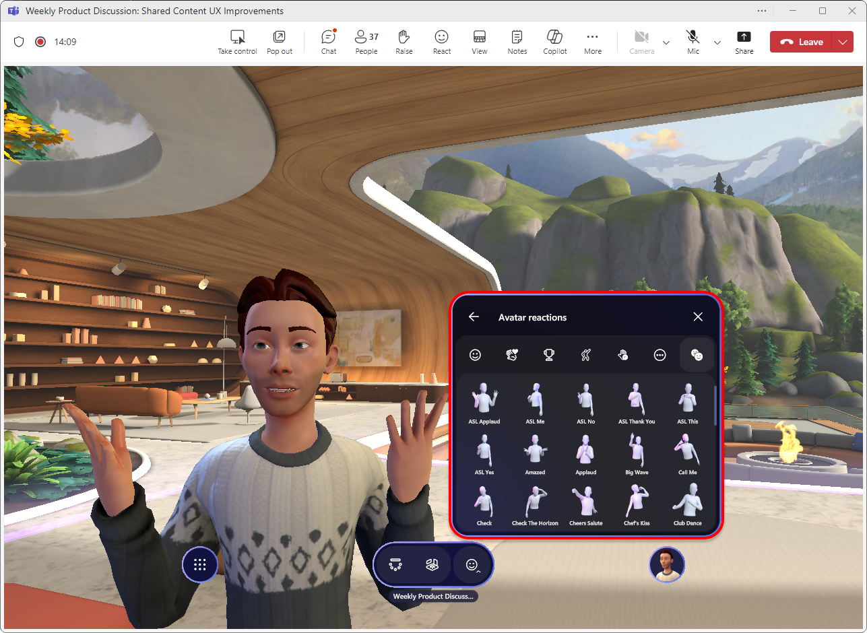Raise your hand
Image resolution: width=867 pixels, height=633 pixels.
point(404,41)
